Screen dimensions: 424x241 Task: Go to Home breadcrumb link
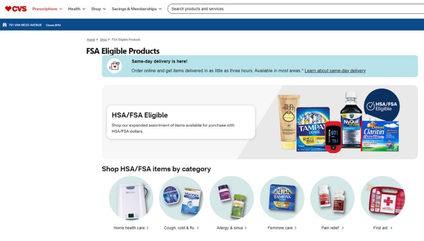coord(91,39)
